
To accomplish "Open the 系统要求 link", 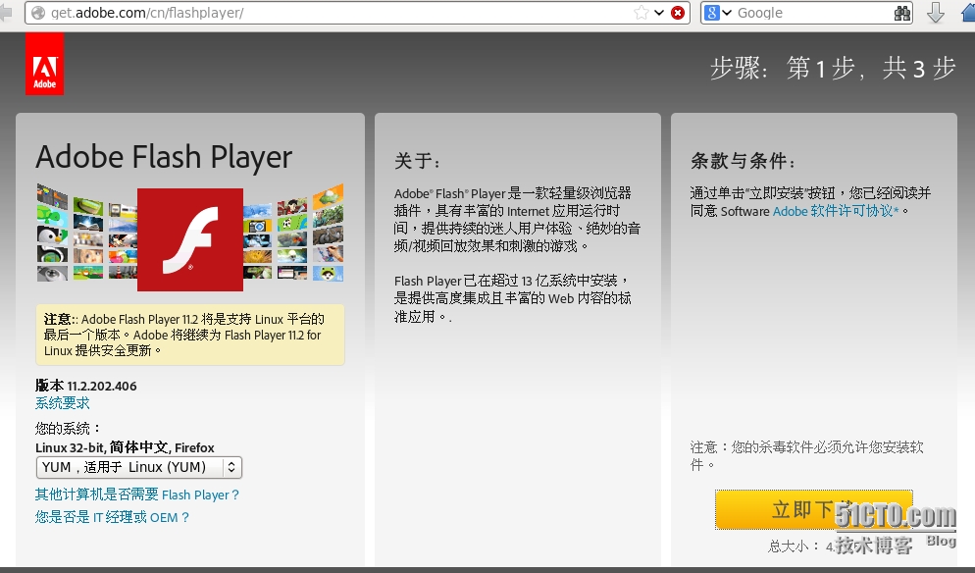I will point(62,403).
